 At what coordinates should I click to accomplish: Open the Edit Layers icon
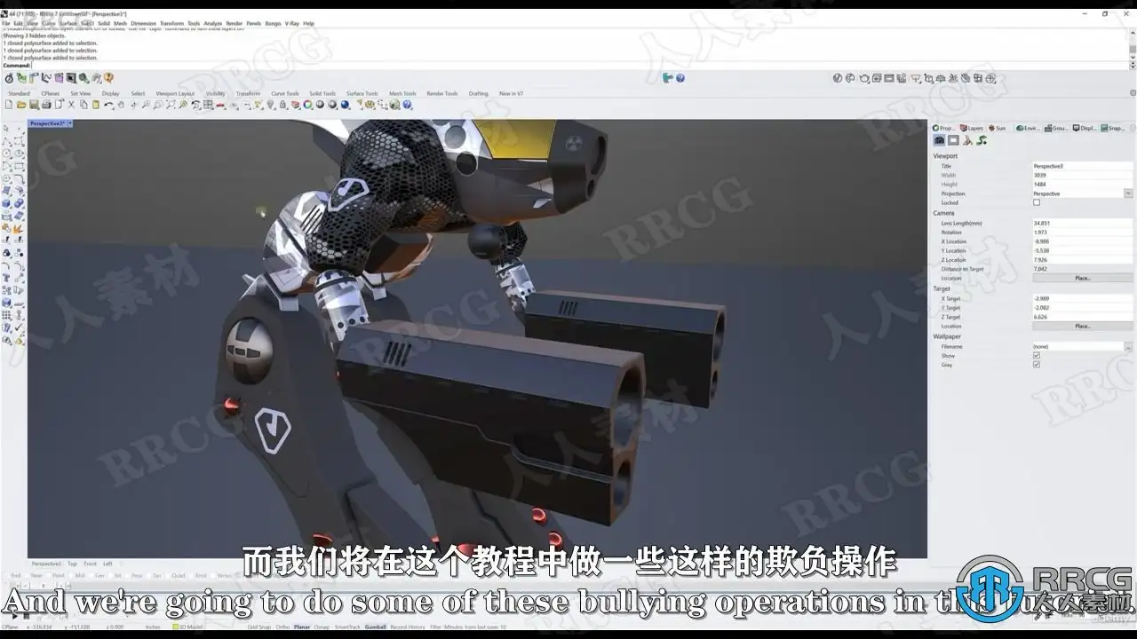click(295, 105)
